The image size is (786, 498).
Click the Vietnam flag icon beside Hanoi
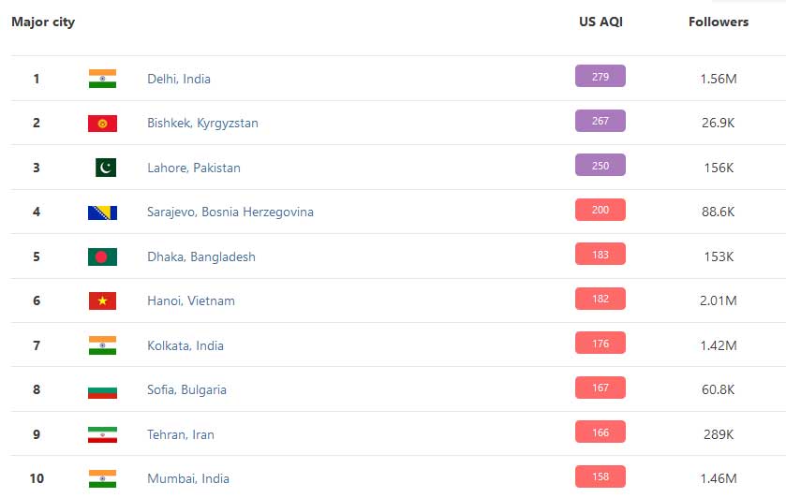coord(102,300)
